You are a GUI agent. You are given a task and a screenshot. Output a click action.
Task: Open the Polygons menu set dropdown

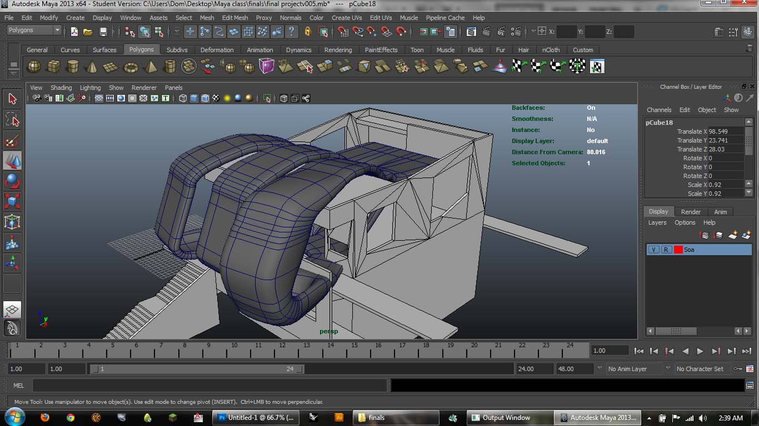33,31
